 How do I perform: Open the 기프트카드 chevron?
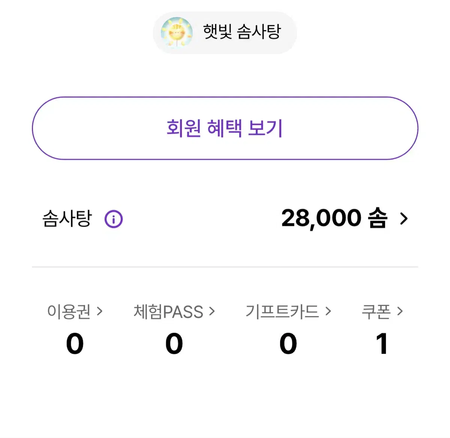(328, 311)
